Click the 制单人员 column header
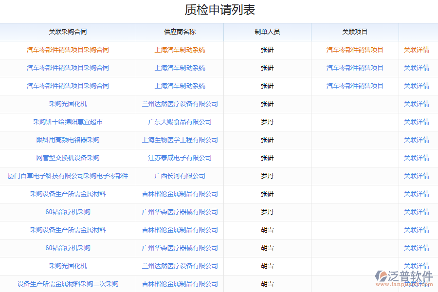Image resolution: width=438 pixels, height=292 pixels. click(267, 32)
